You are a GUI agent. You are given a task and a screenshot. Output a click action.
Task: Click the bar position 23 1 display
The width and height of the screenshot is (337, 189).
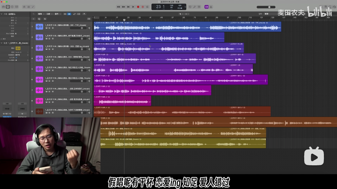coord(160,7)
